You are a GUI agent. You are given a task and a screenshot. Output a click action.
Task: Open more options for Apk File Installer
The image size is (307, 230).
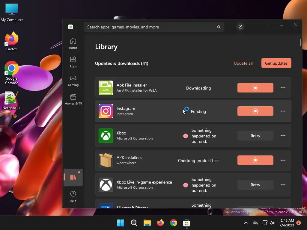point(283,88)
